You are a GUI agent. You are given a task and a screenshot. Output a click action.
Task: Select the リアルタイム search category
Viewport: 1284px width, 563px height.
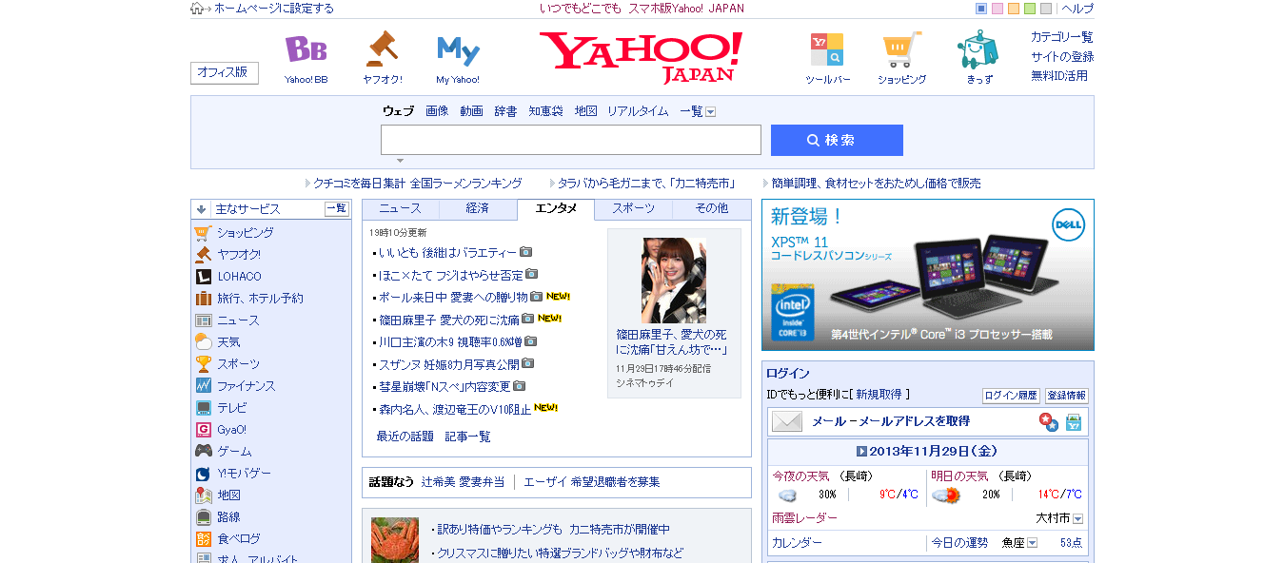pyautogui.click(x=638, y=111)
